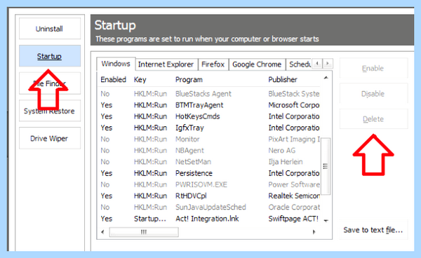
Task: Click the horizontal scrollbar thumb
Action: click(x=144, y=232)
